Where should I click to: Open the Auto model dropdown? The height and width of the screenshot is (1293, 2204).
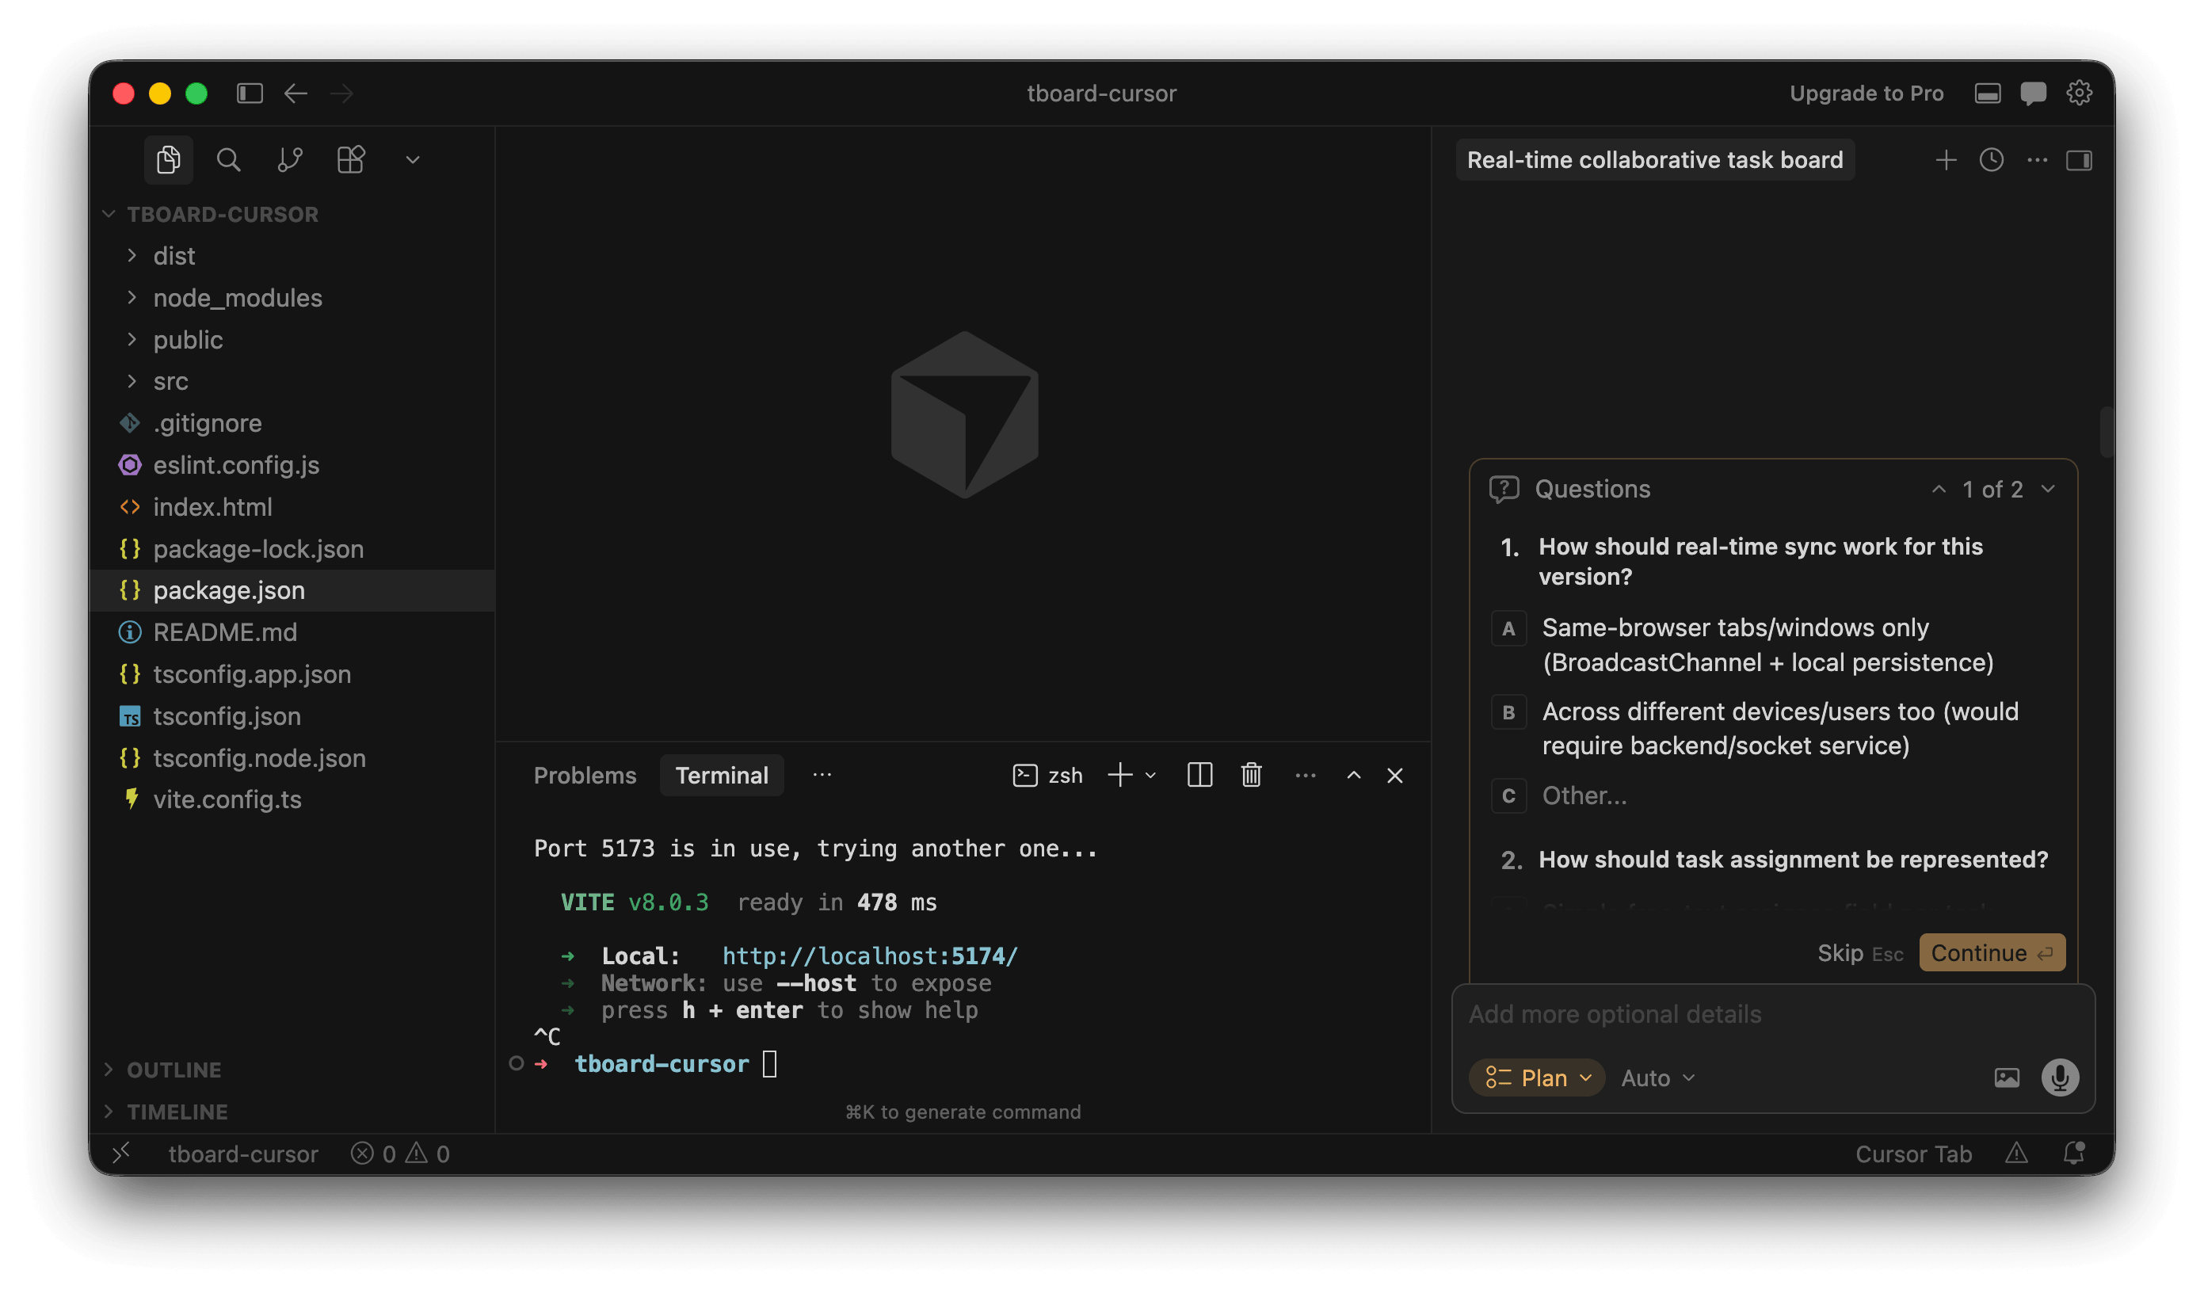tap(1658, 1078)
